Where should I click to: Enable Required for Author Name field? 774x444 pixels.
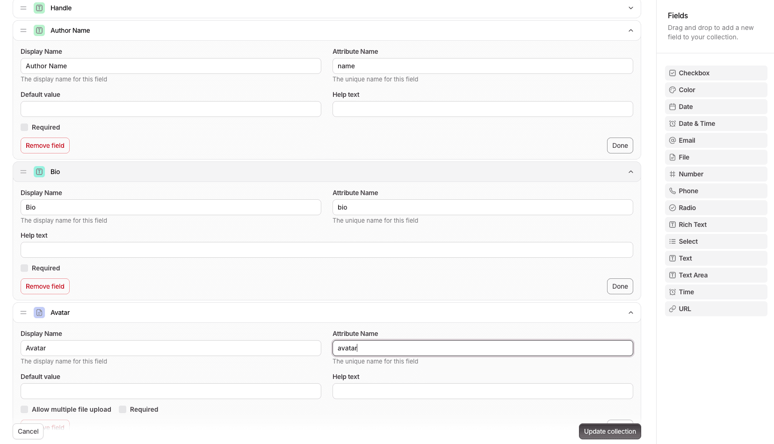click(24, 127)
